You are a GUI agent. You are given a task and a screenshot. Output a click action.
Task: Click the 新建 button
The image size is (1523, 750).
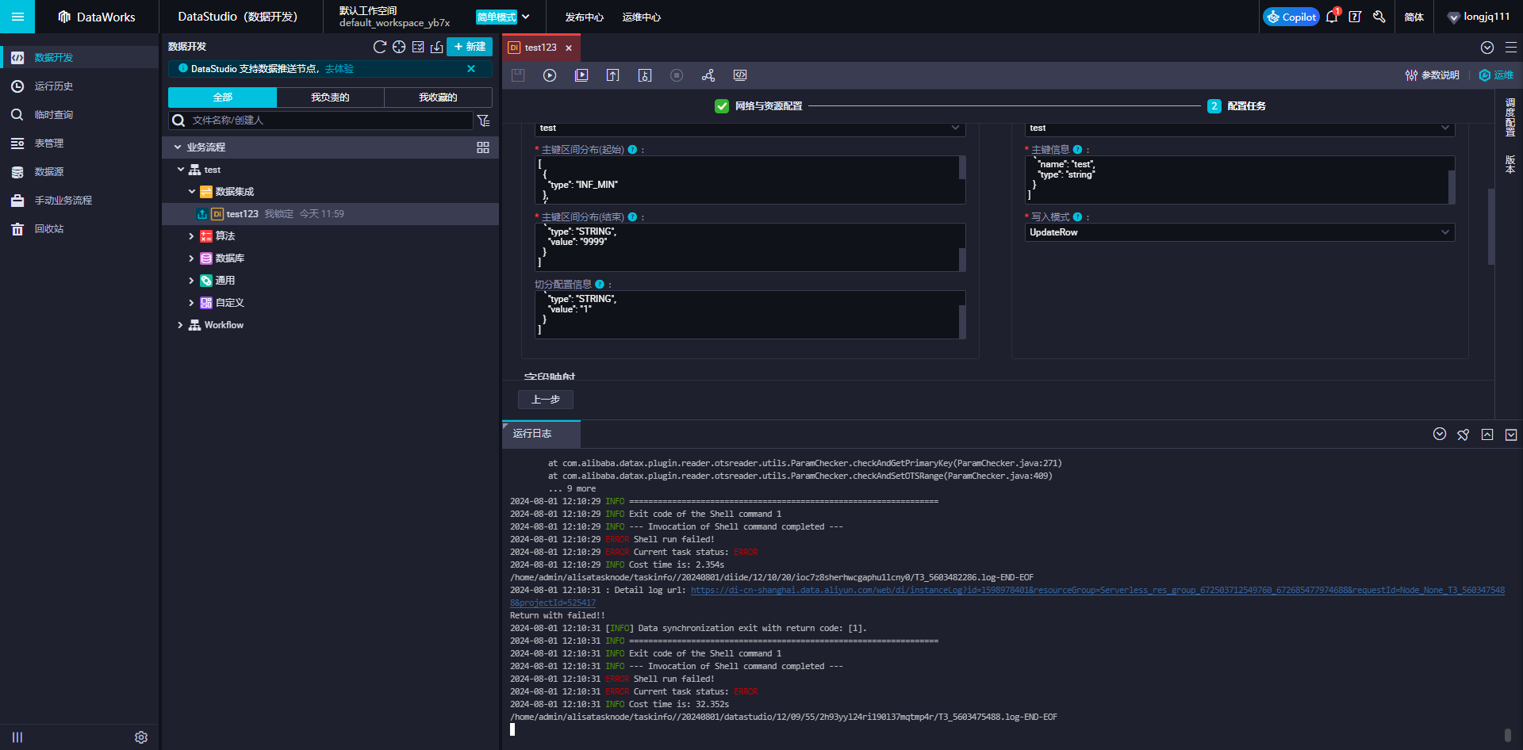point(470,47)
